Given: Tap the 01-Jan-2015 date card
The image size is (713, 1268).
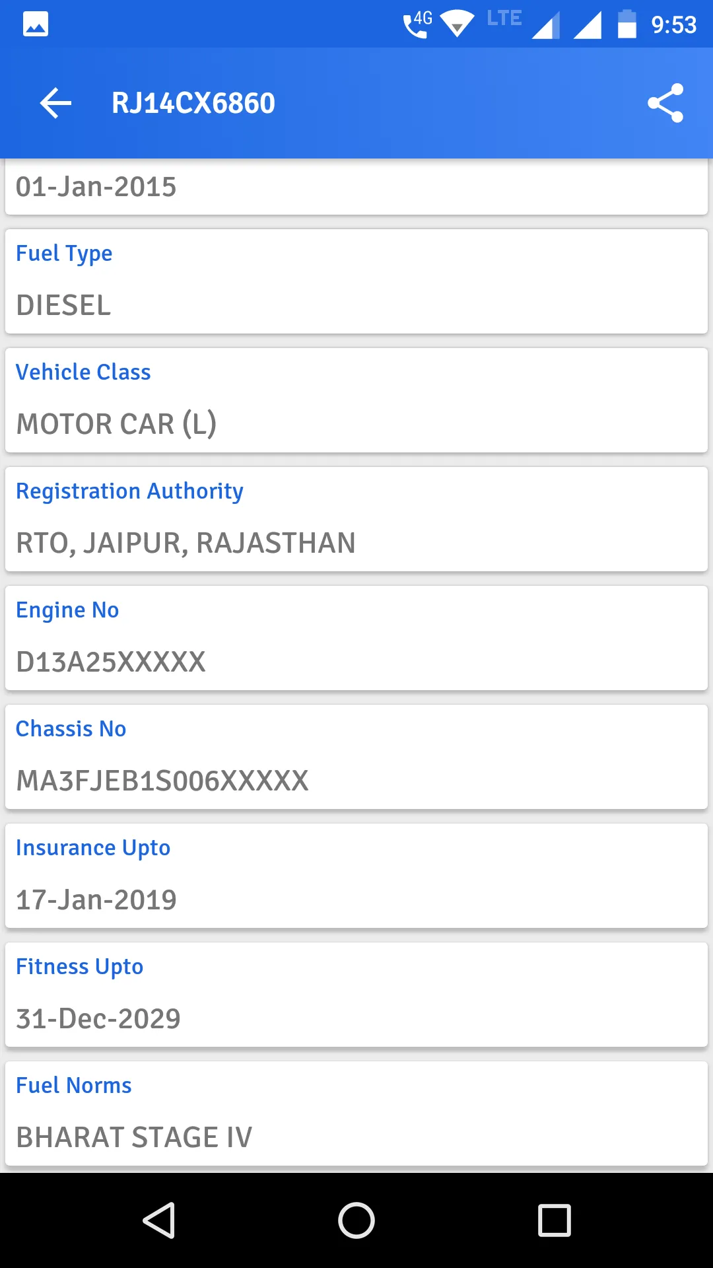Looking at the screenshot, I should pos(356,187).
